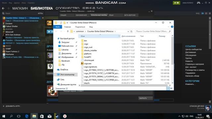
Task: Switch to Поделиться ribbon tab
Action: [80, 27]
